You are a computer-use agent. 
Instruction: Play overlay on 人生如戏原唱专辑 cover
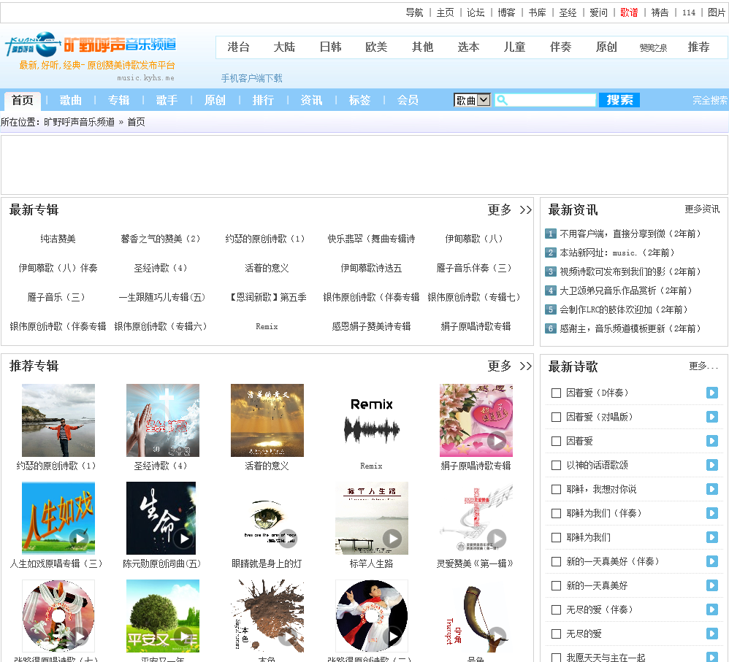(79, 539)
